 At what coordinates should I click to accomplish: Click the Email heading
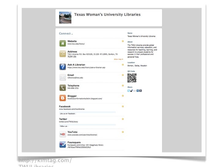click(x=71, y=75)
